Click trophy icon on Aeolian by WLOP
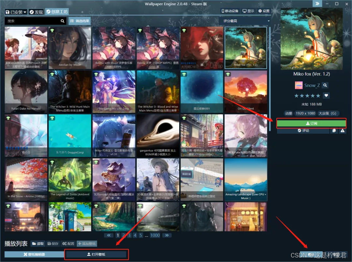352x262 pixels. pos(52,30)
